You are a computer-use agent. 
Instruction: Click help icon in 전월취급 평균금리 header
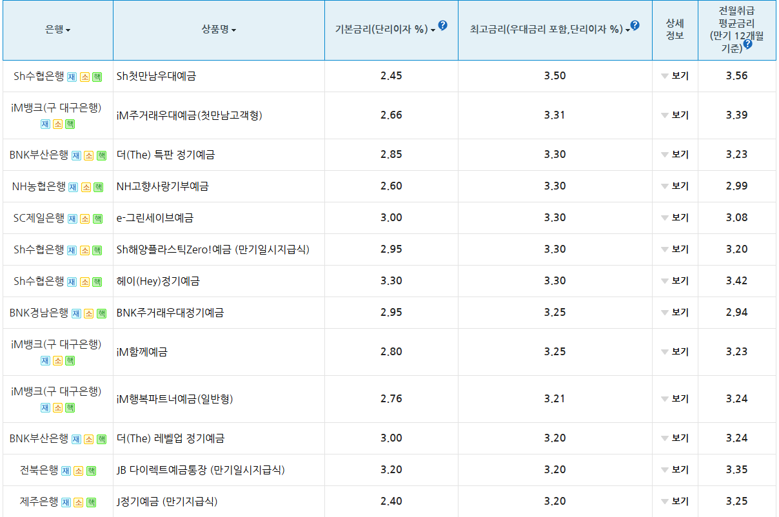tap(747, 44)
